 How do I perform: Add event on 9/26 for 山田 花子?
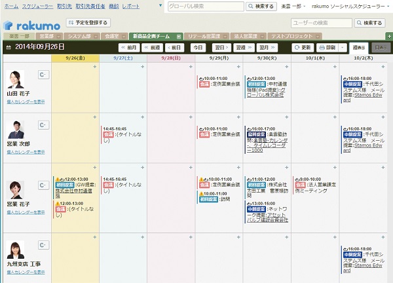click(95, 67)
